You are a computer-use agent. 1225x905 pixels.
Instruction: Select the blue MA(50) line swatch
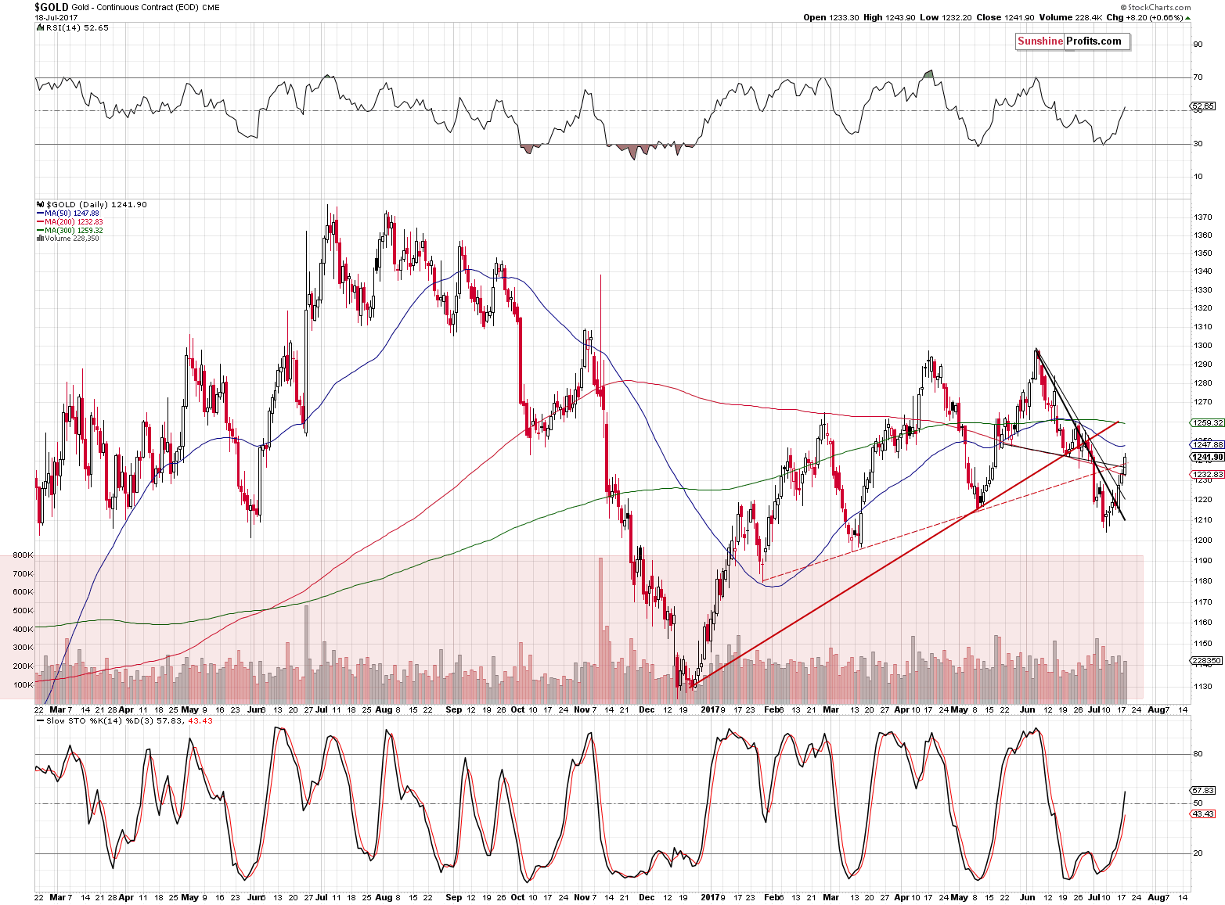click(x=40, y=214)
